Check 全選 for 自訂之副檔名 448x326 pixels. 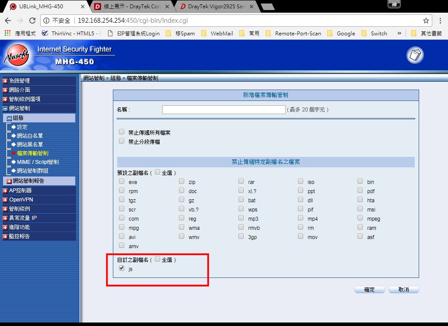tap(157, 259)
